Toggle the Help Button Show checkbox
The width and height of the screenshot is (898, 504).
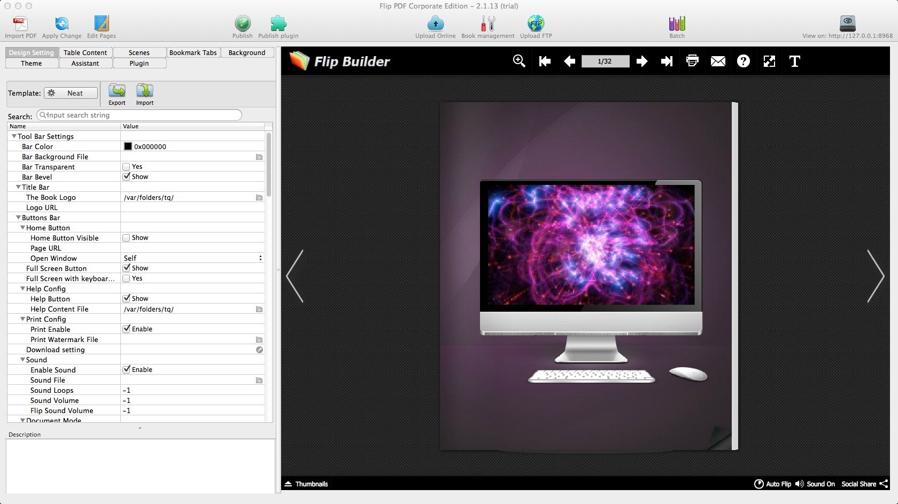pos(127,298)
